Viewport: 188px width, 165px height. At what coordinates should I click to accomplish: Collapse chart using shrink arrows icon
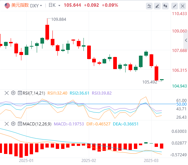pyautogui.click(x=175, y=6)
